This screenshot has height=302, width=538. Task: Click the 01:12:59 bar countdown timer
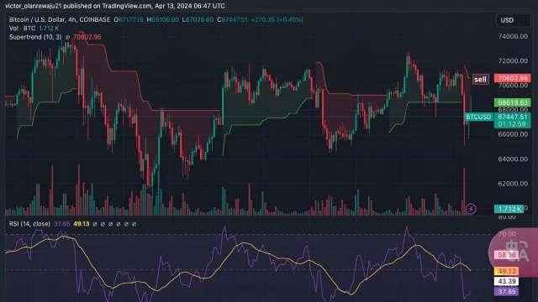point(512,124)
